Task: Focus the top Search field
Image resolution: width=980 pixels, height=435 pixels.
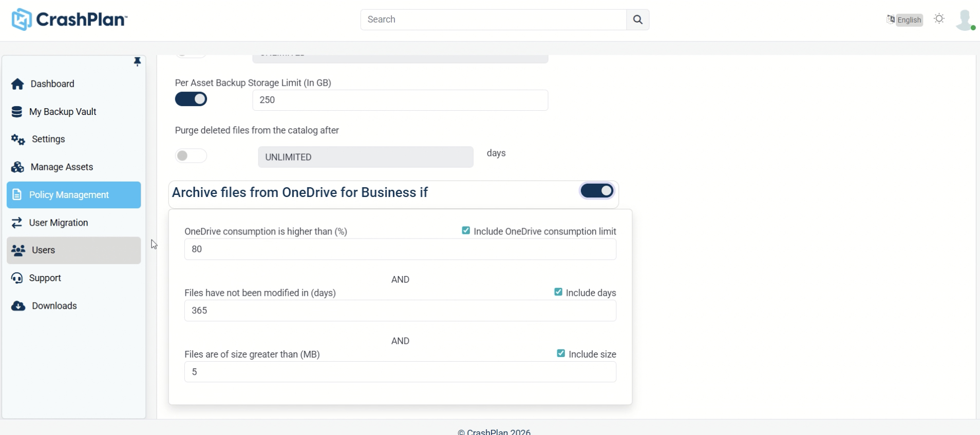Action: click(494, 19)
